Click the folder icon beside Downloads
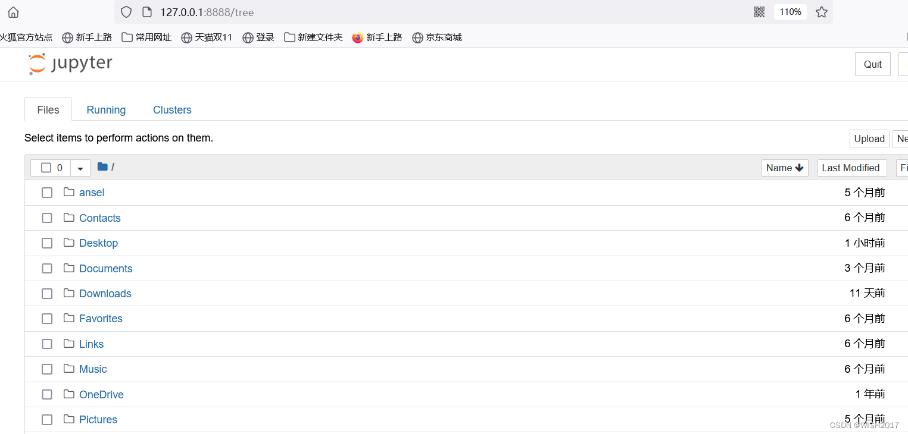The image size is (908, 434). [69, 293]
